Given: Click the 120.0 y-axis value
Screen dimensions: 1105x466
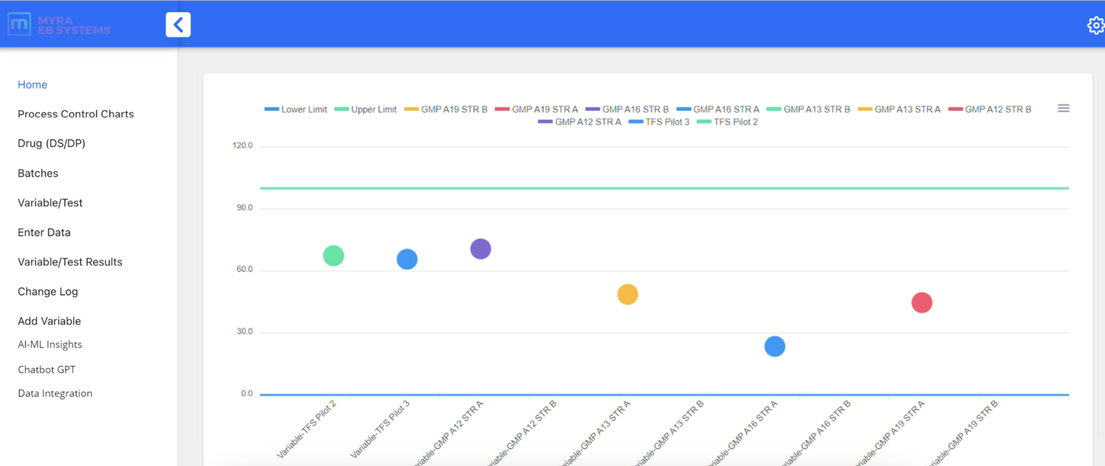Looking at the screenshot, I should [242, 145].
